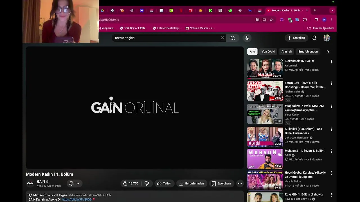Click the Speichern save button
Image resolution: width=360 pixels, height=202 pixels.
coord(221,183)
